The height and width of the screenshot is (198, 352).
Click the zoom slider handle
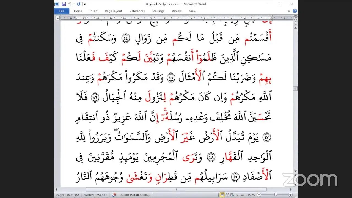(x=276, y=195)
